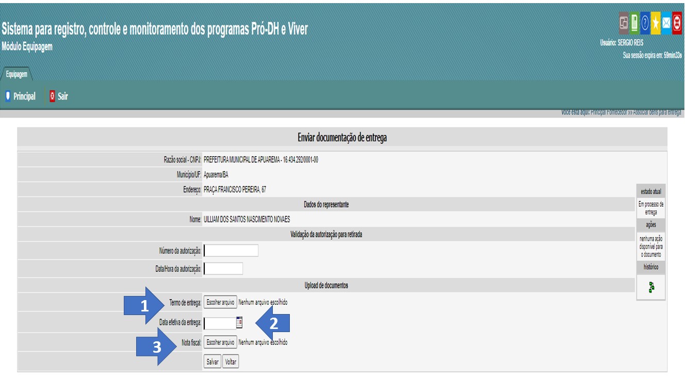
Task: Click the Número da autorização label
Action: (x=180, y=251)
